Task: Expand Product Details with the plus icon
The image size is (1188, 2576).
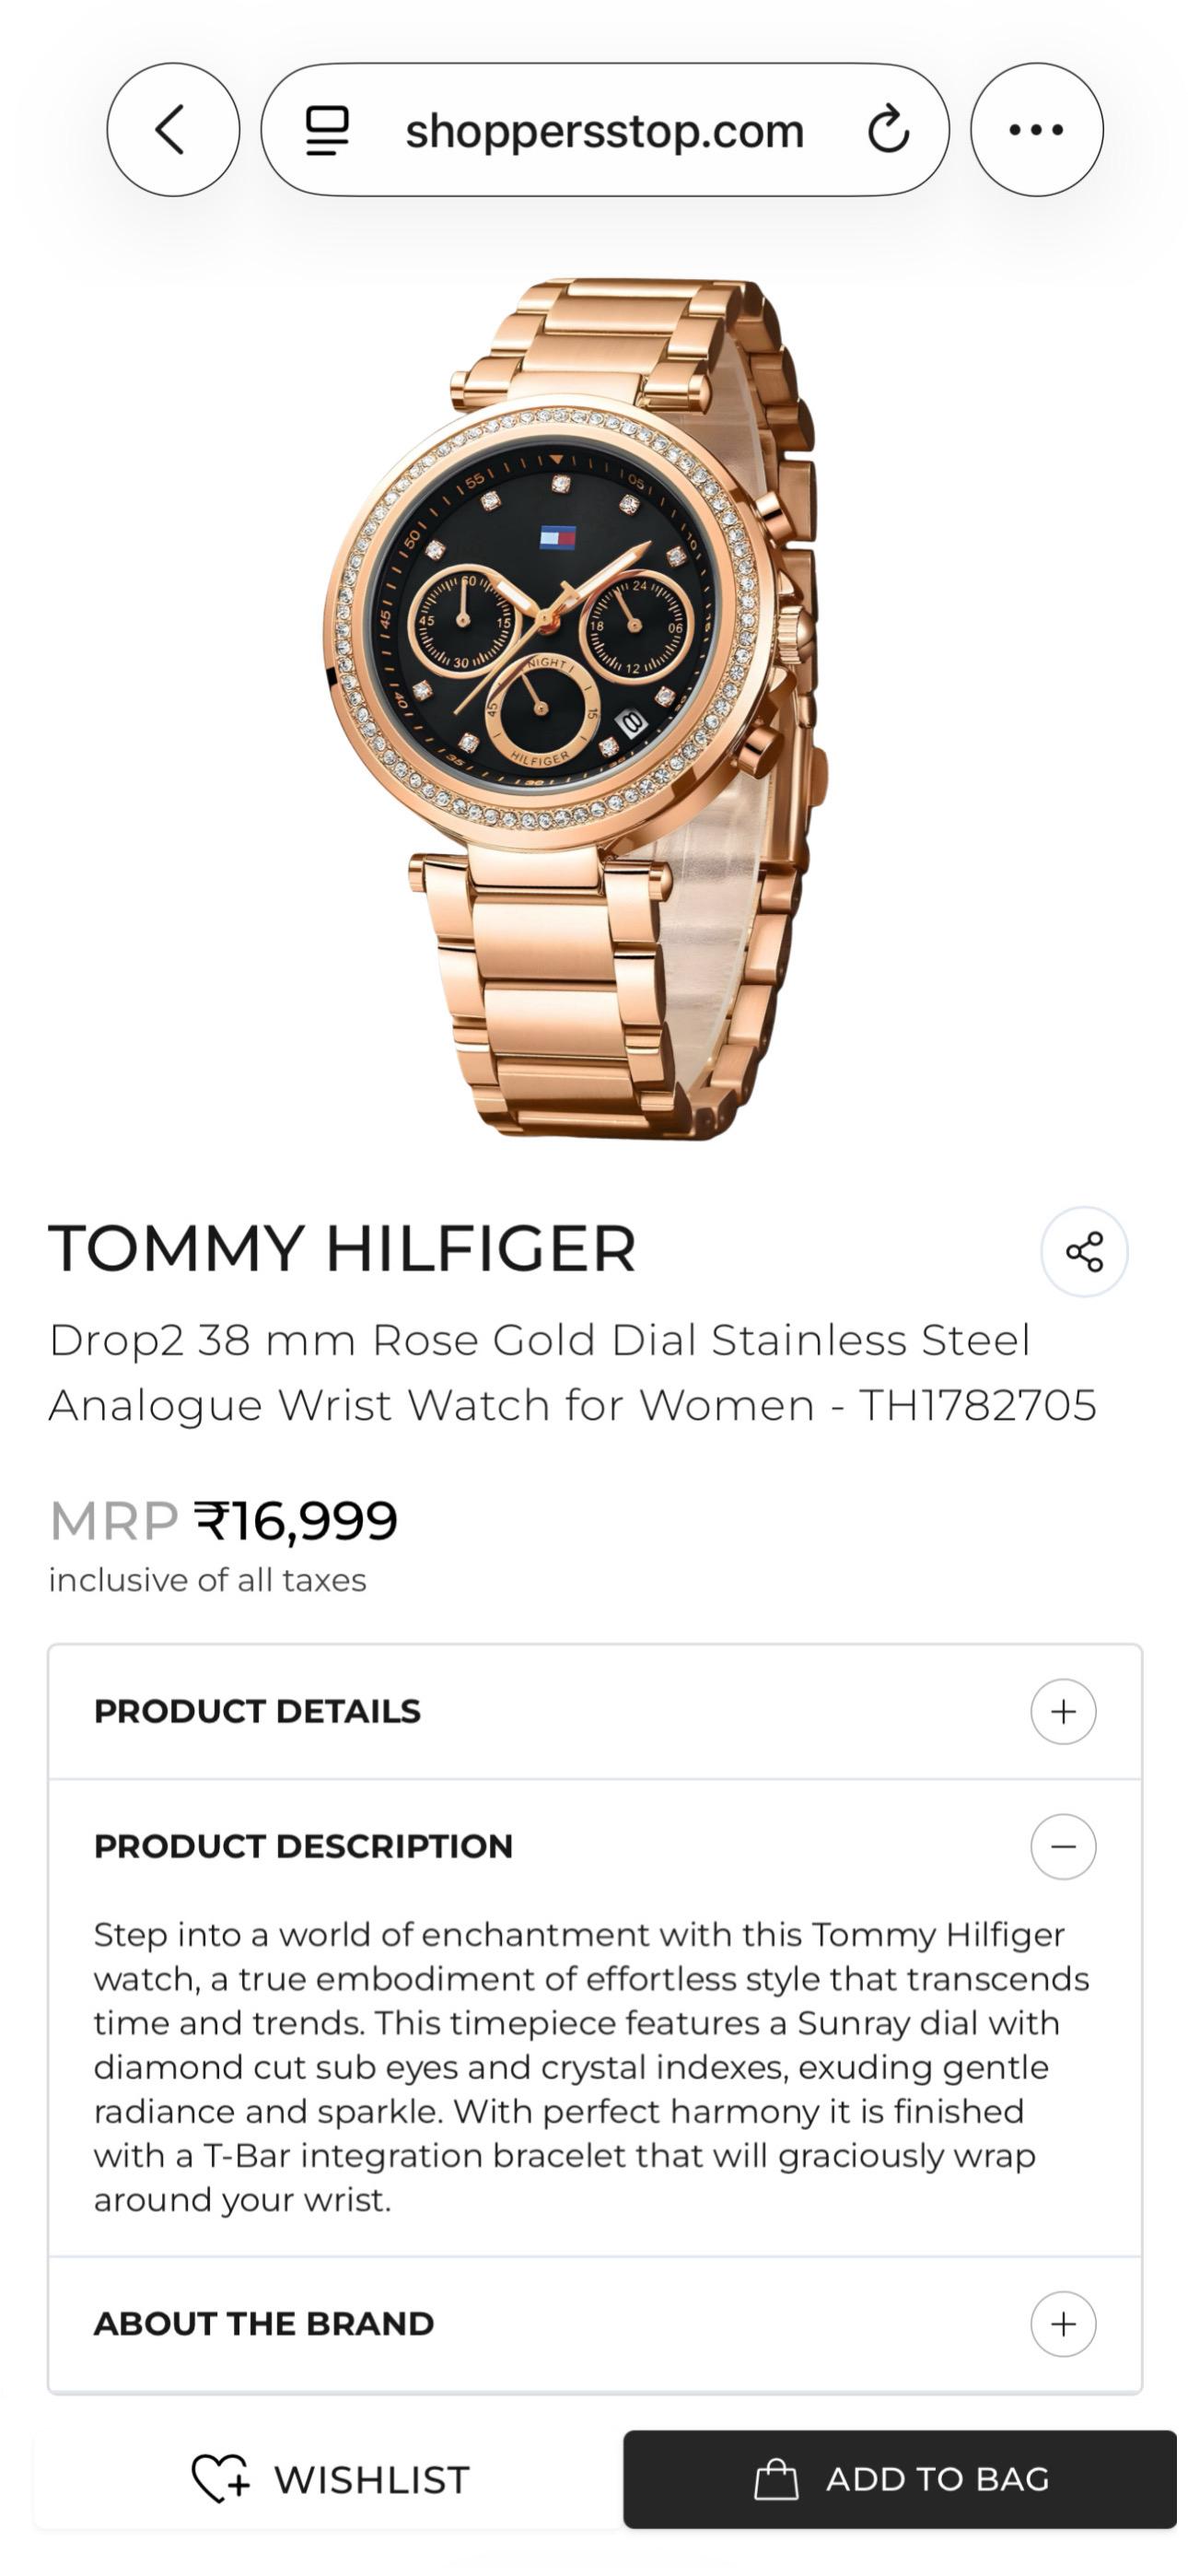Action: point(1063,1712)
